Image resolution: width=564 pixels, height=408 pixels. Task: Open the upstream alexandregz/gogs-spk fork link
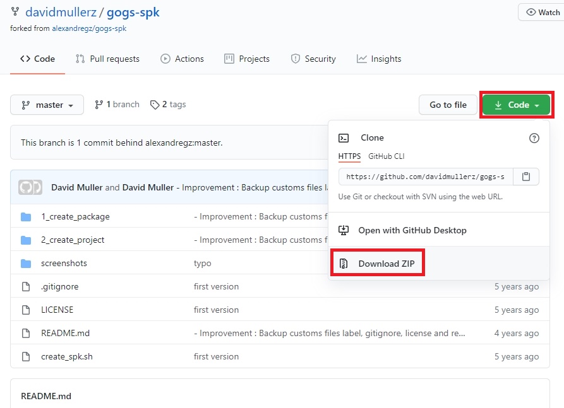pyautogui.click(x=89, y=28)
